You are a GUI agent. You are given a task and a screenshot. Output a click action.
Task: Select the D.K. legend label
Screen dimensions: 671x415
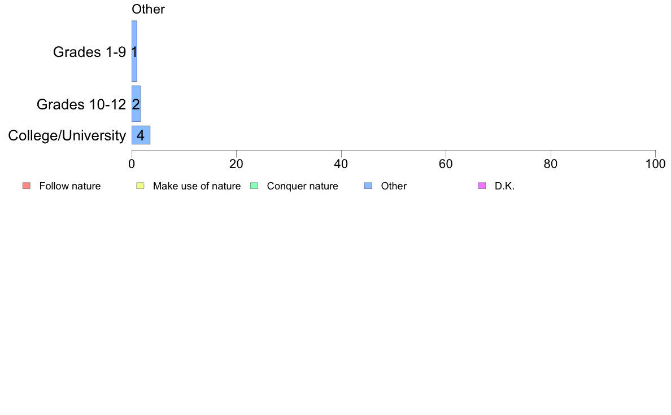504,186
